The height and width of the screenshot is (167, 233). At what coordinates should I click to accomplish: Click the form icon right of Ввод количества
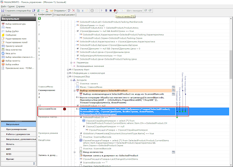pyautogui.click(x=173, y=152)
